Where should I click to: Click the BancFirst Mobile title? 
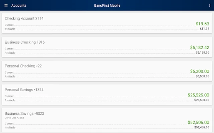(x=107, y=5)
